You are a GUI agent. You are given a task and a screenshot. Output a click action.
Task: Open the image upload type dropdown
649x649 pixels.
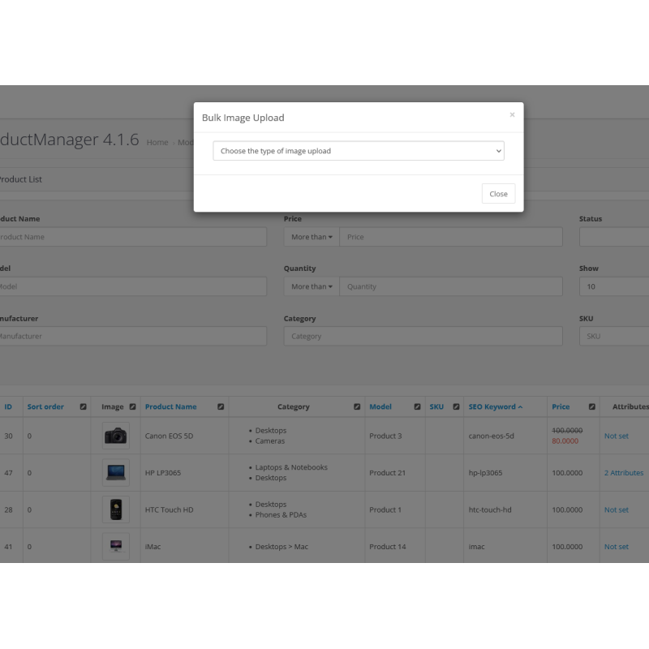tap(358, 151)
